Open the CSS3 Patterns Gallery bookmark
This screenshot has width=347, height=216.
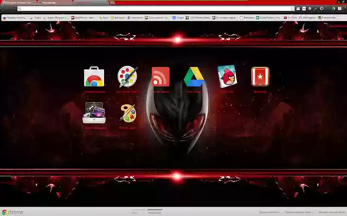(x=197, y=18)
